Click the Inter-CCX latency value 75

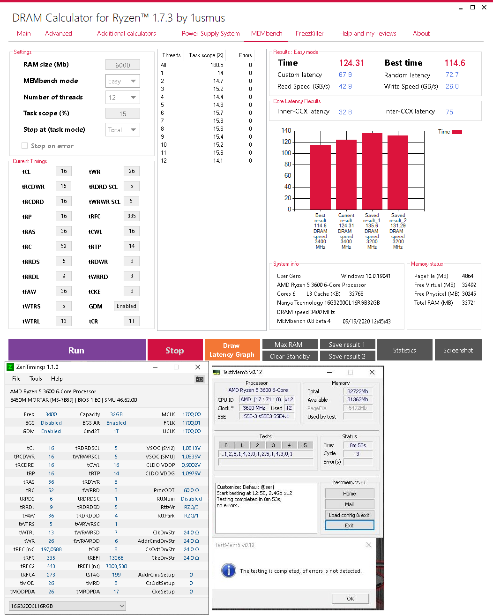(449, 112)
